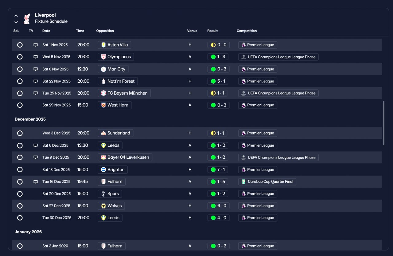Select the Man City fixture radio button
The height and width of the screenshot is (256, 393).
coord(20,69)
